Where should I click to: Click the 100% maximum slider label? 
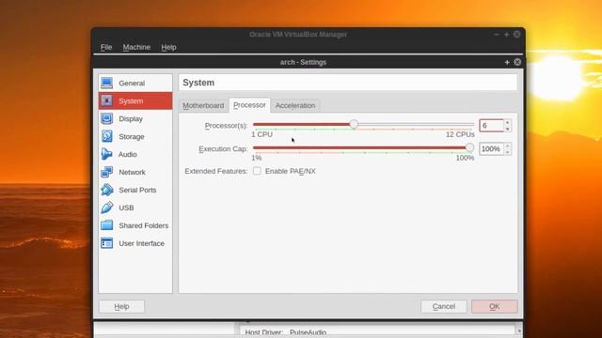point(465,158)
